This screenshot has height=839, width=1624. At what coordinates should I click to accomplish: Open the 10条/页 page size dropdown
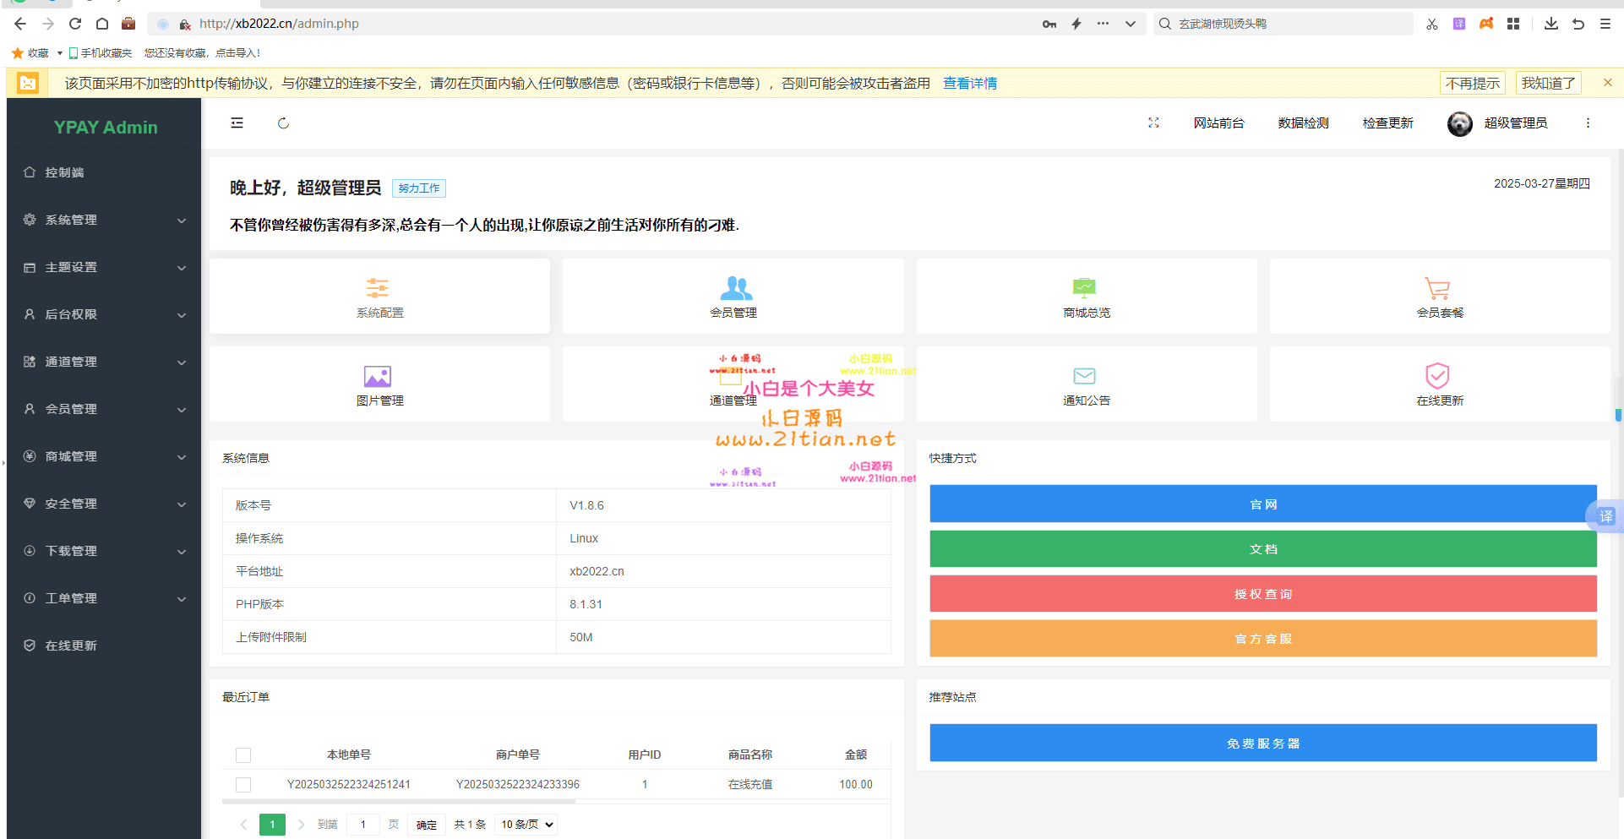point(525,824)
